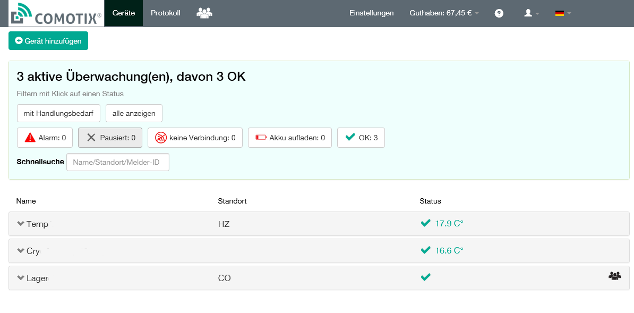
Task: Expand the Lager device row
Action: (x=21, y=278)
